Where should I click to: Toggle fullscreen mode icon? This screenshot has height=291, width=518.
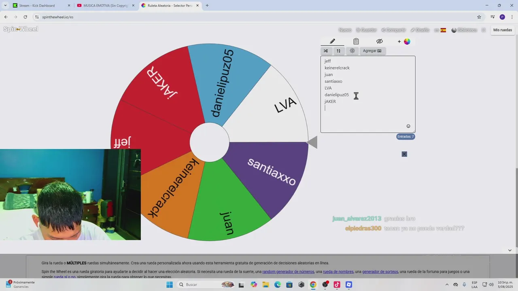coord(484,30)
